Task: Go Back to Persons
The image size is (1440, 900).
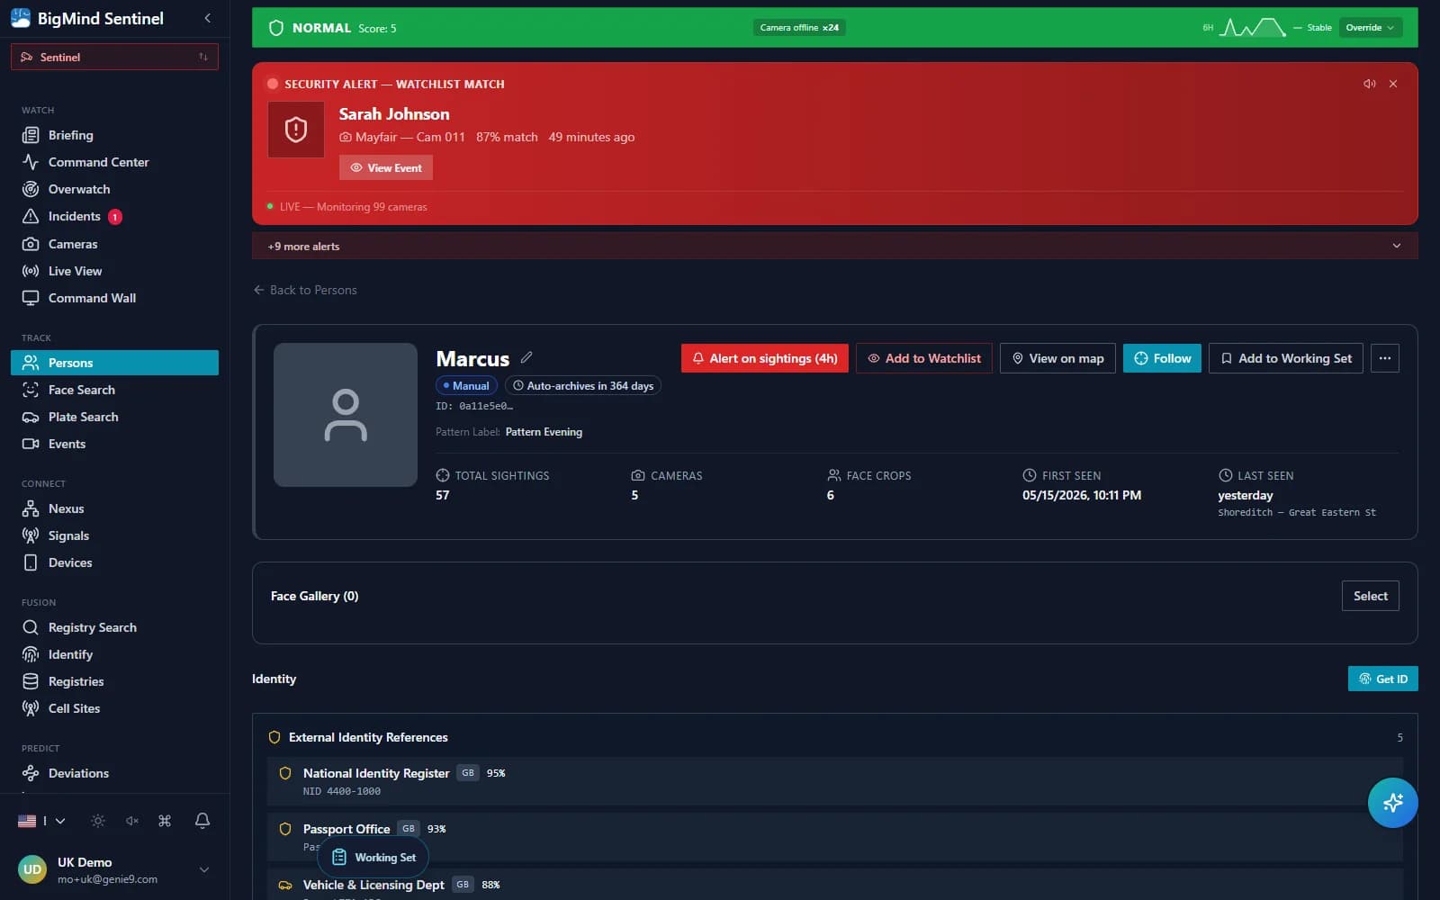Action: tap(305, 290)
